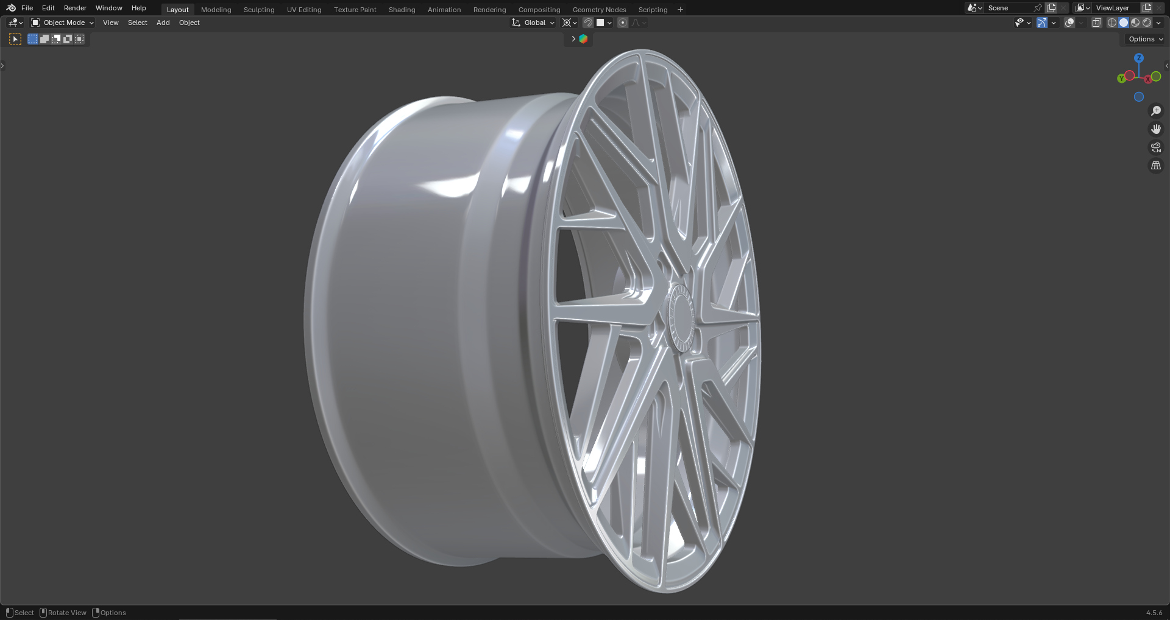Open the snapping options dropdown

pyautogui.click(x=604, y=23)
